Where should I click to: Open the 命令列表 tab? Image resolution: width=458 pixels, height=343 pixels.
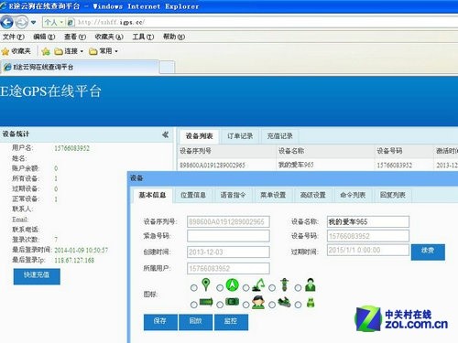pyautogui.click(x=353, y=195)
